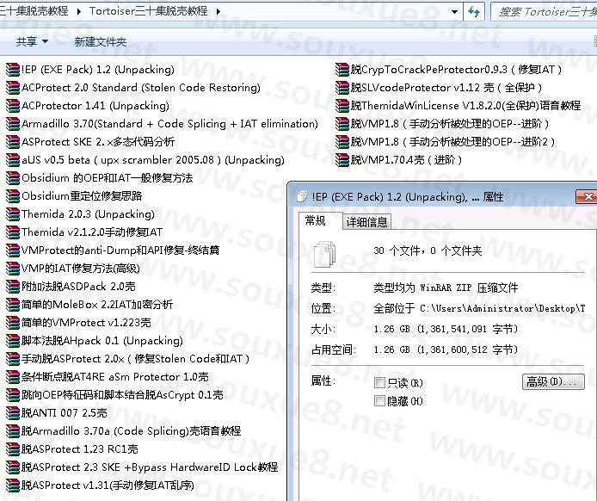Click the 手动脱ASProtect 2.0x archive icon
The height and width of the screenshot is (501, 597).
pyautogui.click(x=13, y=359)
